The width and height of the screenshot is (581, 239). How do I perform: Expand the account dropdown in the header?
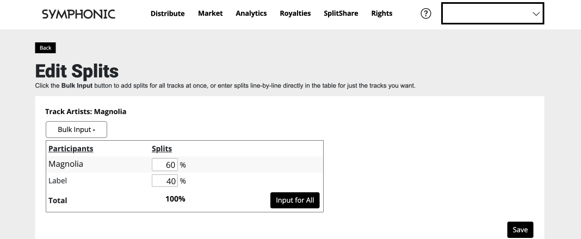pyautogui.click(x=492, y=14)
